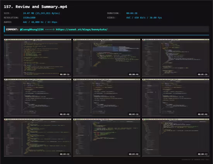Click the AUDIO label

8,22
